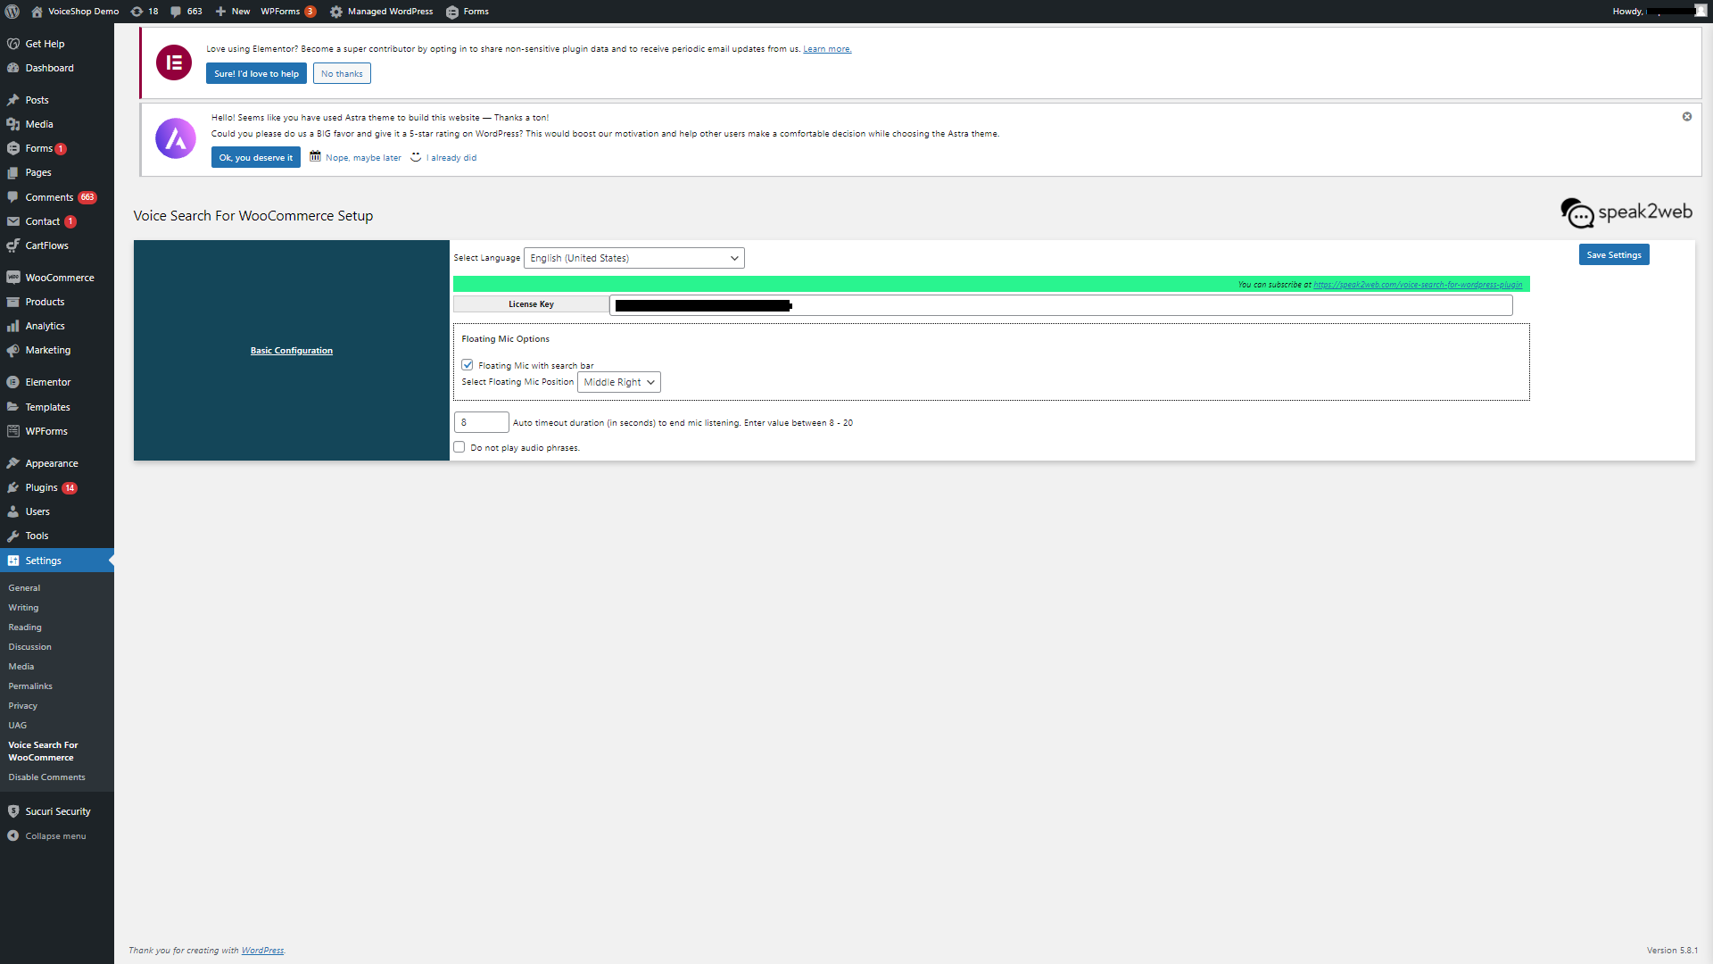1713x964 pixels.
Task: Open Forms item in admin bar
Action: coord(468,12)
